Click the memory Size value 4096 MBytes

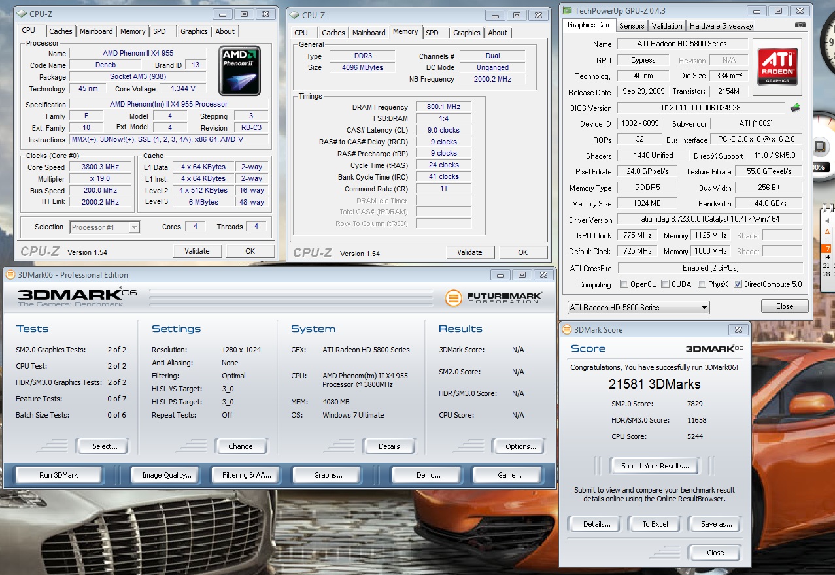tap(362, 67)
